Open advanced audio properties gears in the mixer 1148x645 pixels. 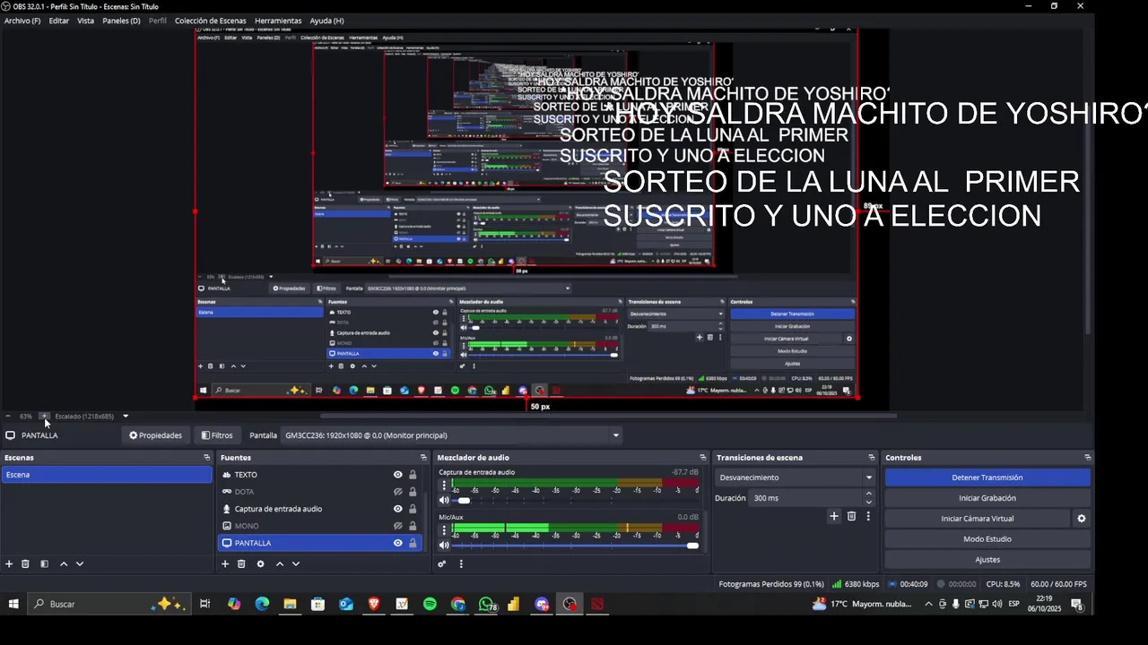[441, 564]
